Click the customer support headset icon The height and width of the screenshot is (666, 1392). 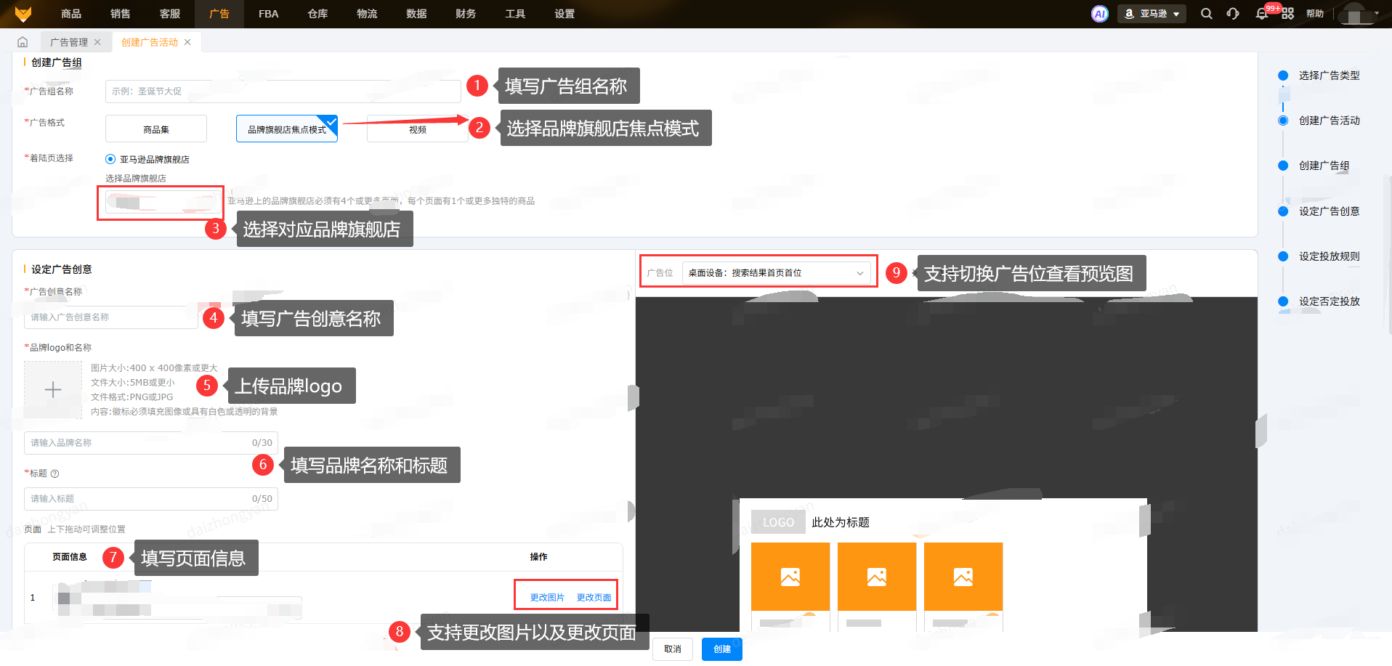click(1233, 14)
